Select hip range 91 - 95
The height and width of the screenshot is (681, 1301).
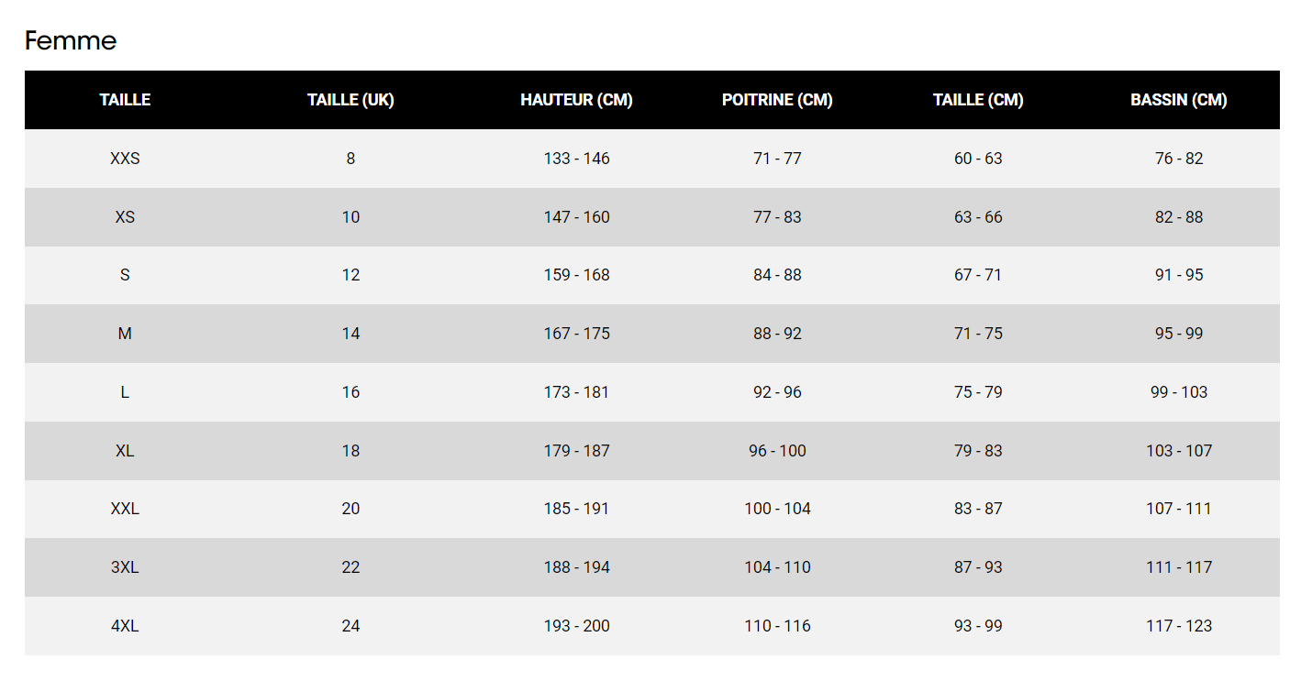tap(1178, 275)
